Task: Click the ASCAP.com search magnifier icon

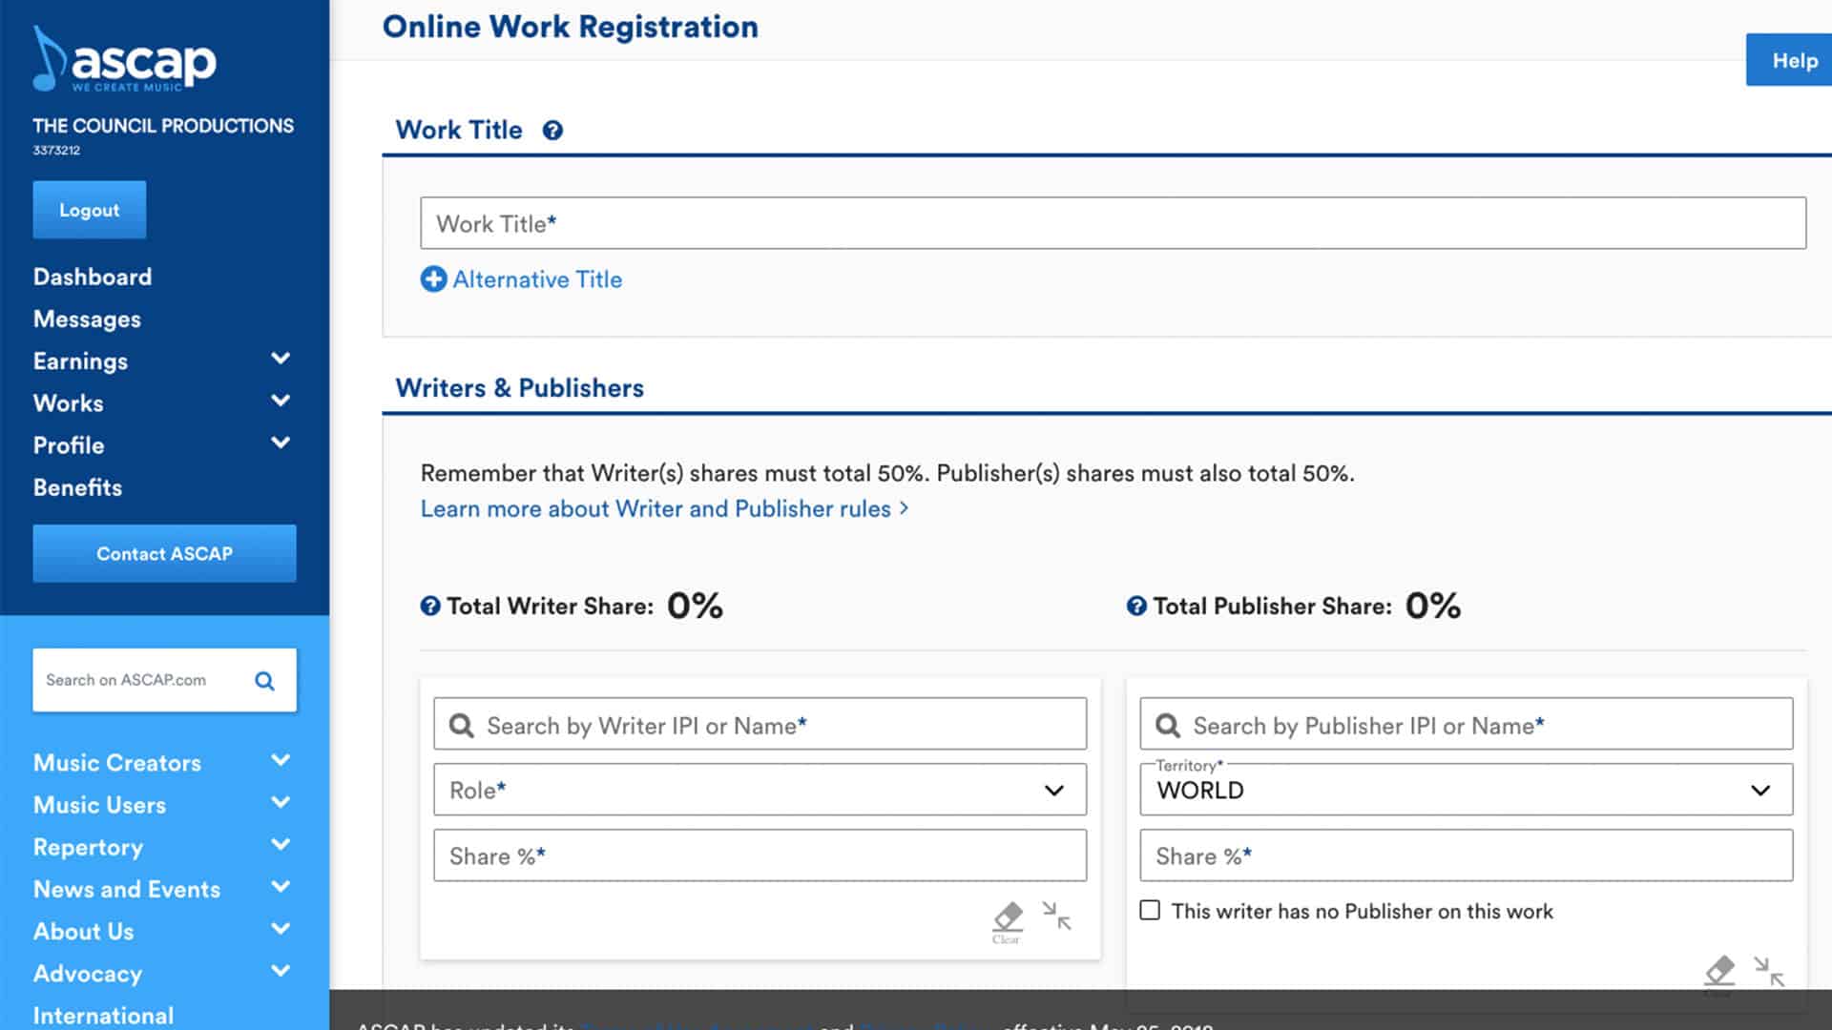Action: pyautogui.click(x=264, y=681)
